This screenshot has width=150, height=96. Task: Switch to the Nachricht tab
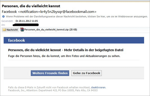pos(10,30)
